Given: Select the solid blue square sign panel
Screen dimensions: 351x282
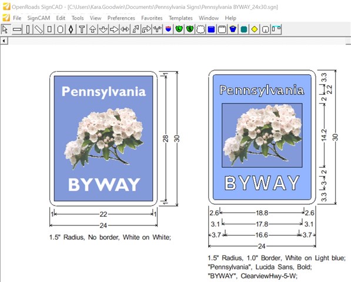Looking at the screenshot, I should [x=211, y=29].
